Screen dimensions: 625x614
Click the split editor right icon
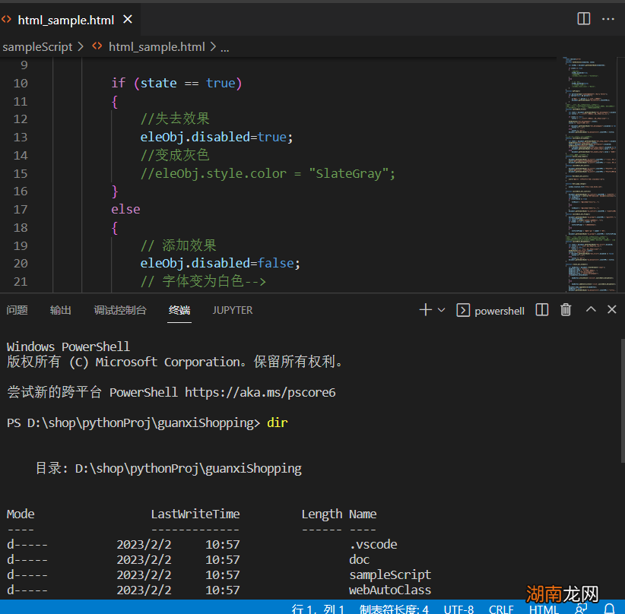pyautogui.click(x=584, y=19)
